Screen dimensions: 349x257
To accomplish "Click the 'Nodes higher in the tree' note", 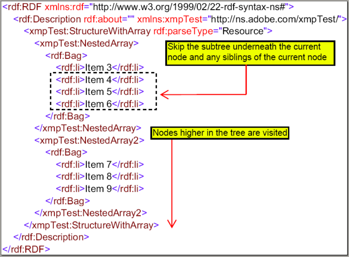I will [x=220, y=133].
